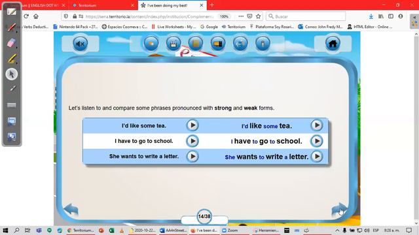Open the Territorium bookmark
This screenshot has width=419, height=235.
tap(234, 27)
